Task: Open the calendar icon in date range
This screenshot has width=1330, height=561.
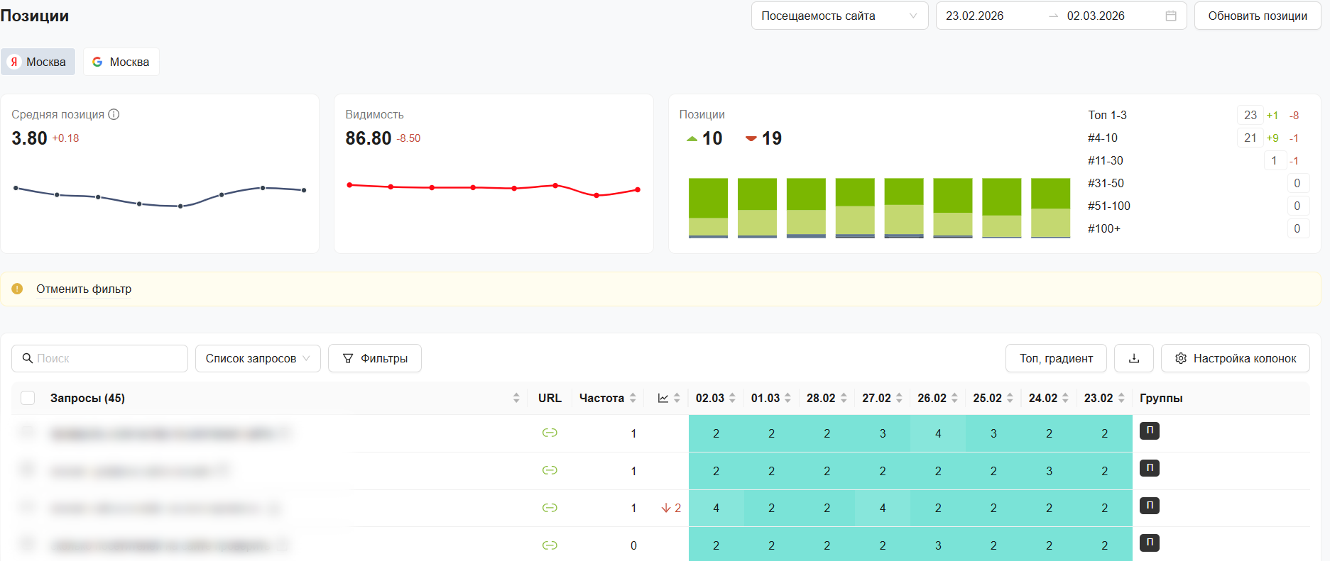Action: [x=1171, y=16]
